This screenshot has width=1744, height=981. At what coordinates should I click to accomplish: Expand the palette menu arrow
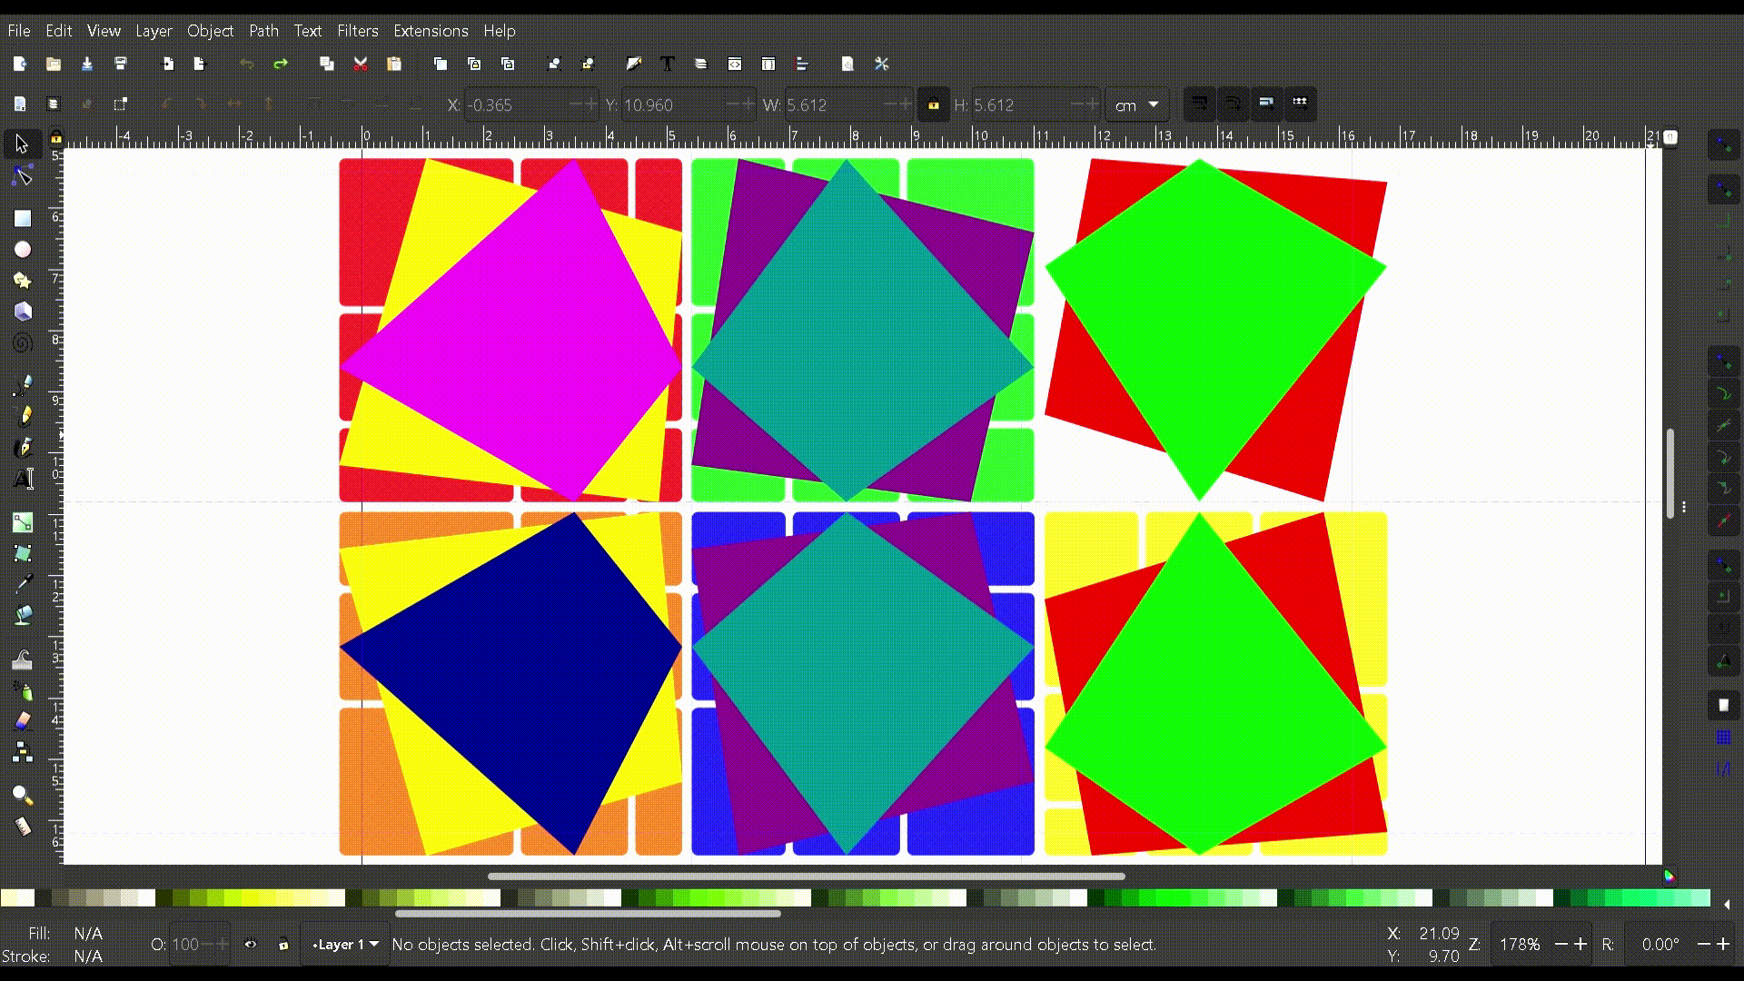pyautogui.click(x=1726, y=904)
